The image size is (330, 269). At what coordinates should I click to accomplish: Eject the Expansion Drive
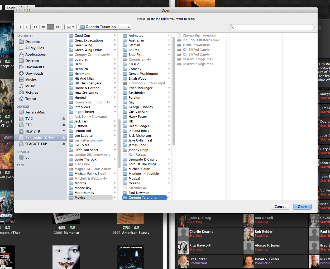coord(64,138)
